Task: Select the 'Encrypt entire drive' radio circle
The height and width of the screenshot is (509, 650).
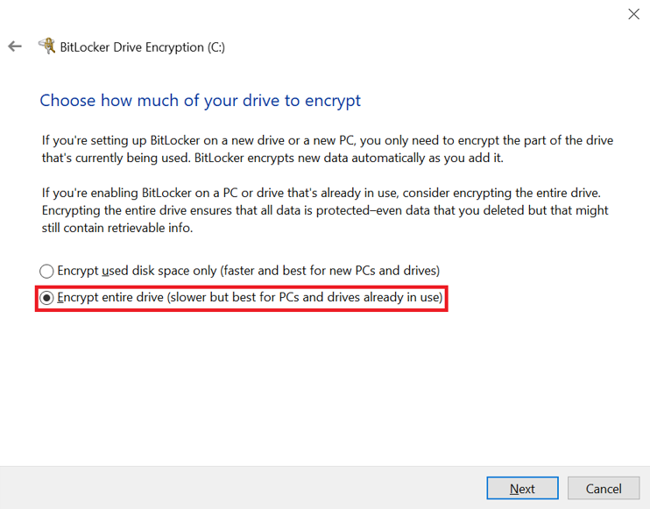Action: (46, 298)
